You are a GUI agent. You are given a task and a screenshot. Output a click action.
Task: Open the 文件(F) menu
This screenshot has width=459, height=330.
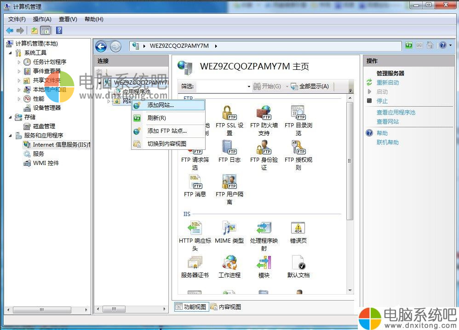coord(17,19)
